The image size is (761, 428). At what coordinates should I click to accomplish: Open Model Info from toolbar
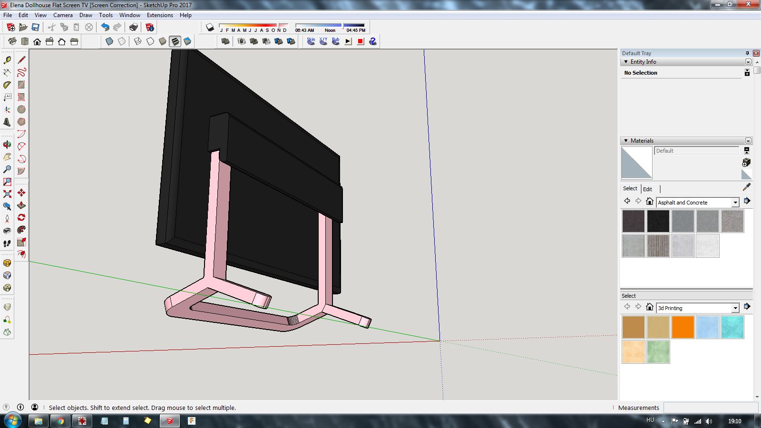tap(150, 27)
